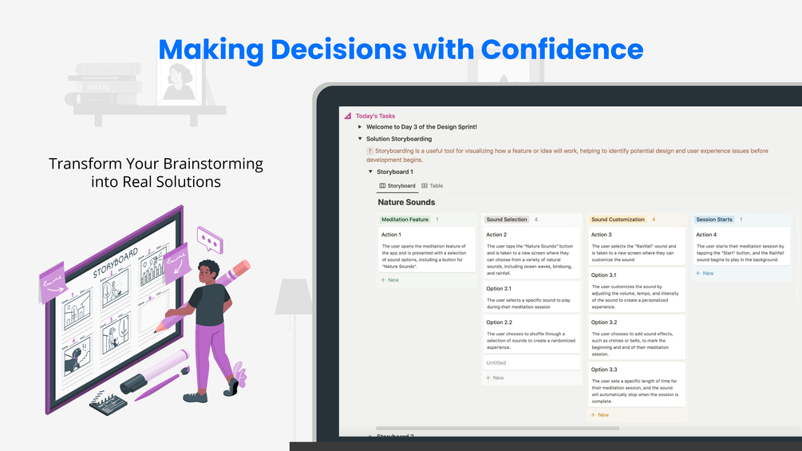This screenshot has height=451, width=802.
Task: Add New card under Sound Selection
Action: coord(495,378)
